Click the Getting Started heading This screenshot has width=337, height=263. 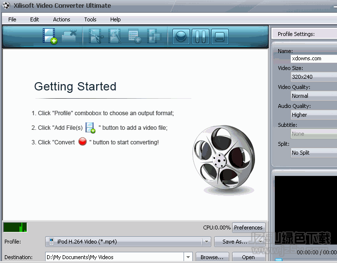(x=75, y=87)
